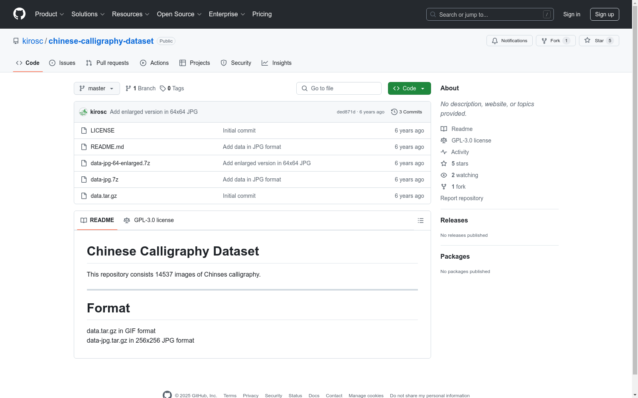This screenshot has width=638, height=398.
Task: Click the Search or jump to field
Action: (x=490, y=14)
